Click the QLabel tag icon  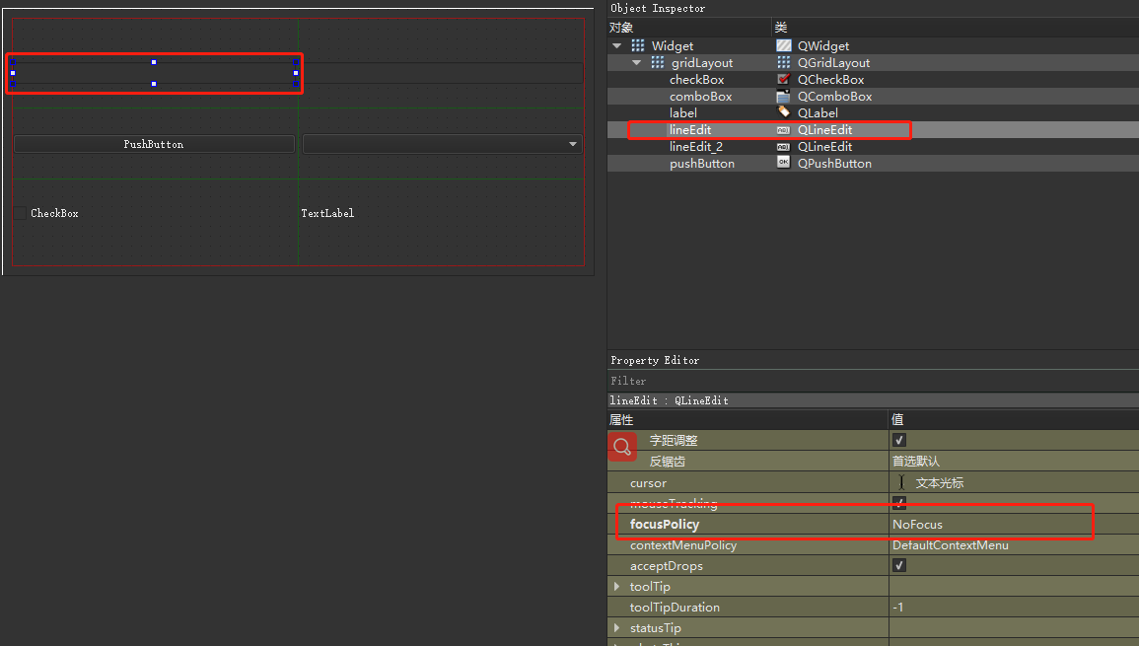click(x=783, y=111)
